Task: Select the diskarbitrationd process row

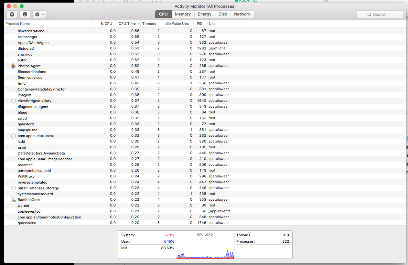Action: [x=205, y=31]
